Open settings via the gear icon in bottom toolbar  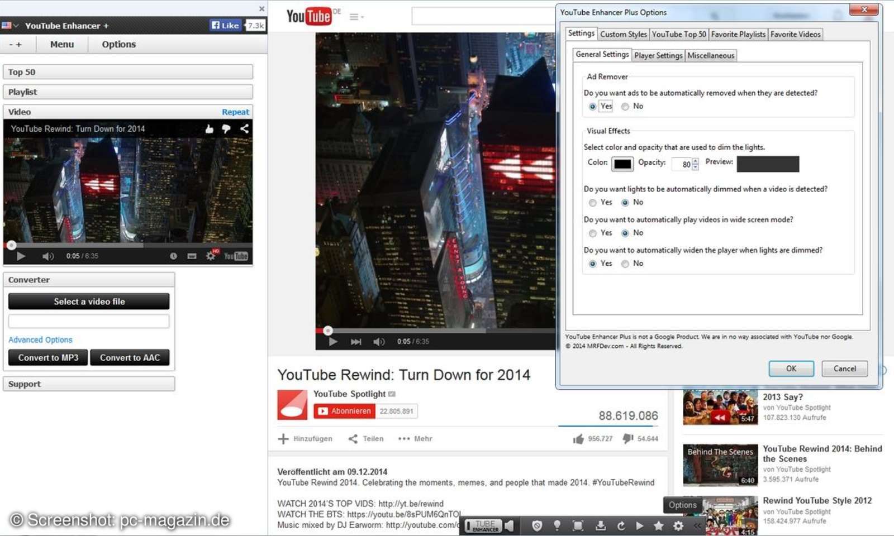tap(677, 525)
